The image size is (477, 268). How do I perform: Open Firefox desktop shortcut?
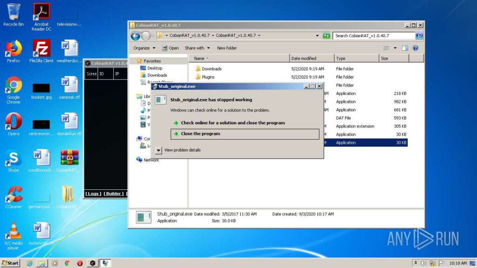14,51
